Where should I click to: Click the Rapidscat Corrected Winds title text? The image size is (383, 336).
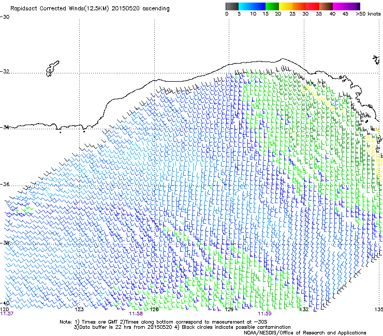tap(90, 9)
